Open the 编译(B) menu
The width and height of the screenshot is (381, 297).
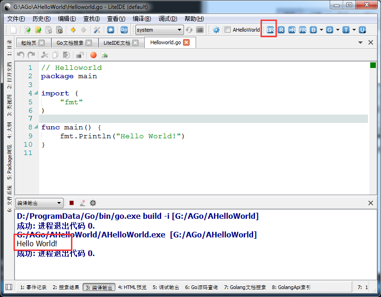click(141, 19)
